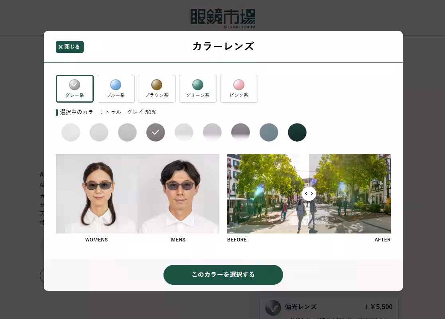Click the MENS model preview photo
Viewport: 445px width, 319px height.
tap(179, 194)
